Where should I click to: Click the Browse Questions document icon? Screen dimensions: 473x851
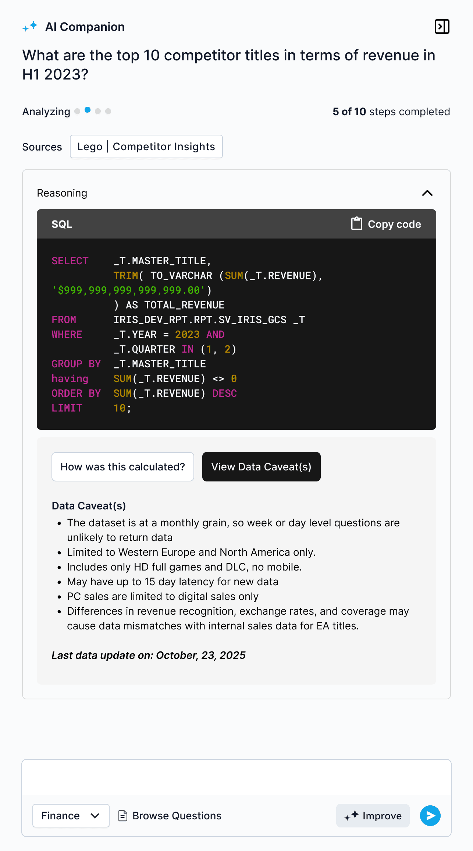click(123, 816)
